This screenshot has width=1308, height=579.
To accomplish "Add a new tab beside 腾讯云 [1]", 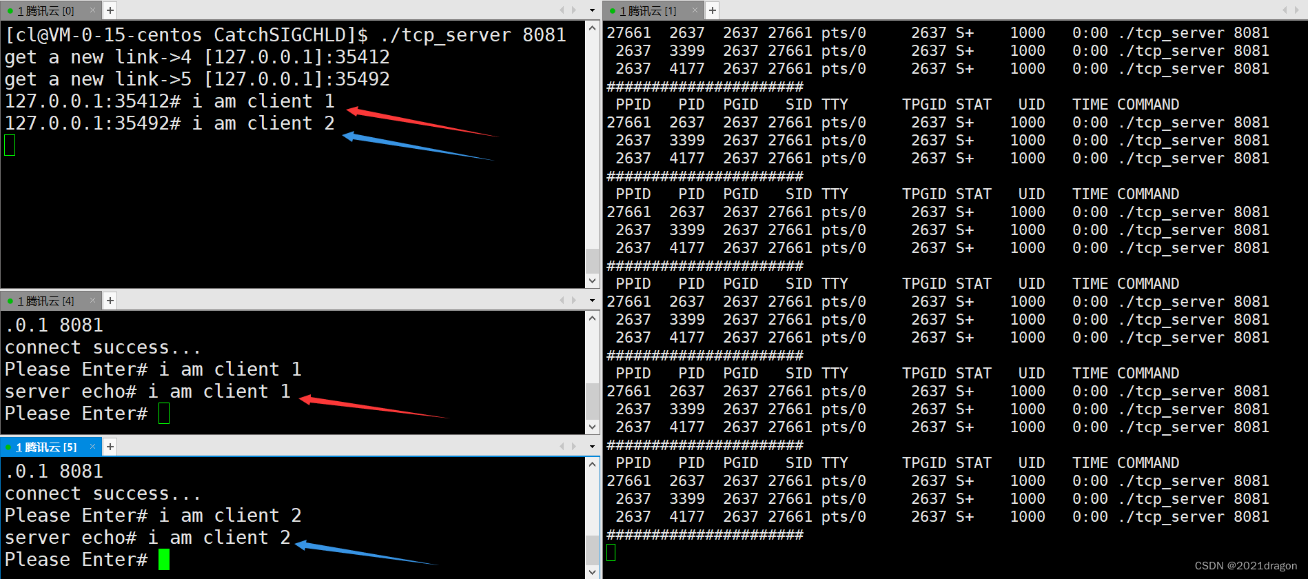I will click(713, 10).
